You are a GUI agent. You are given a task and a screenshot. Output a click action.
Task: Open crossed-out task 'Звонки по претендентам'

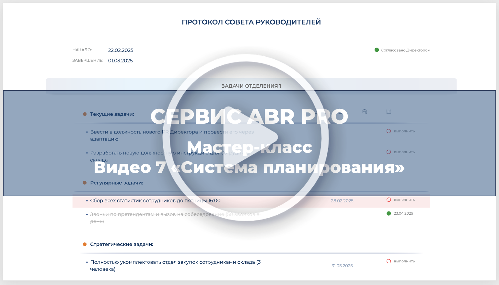pos(175,218)
